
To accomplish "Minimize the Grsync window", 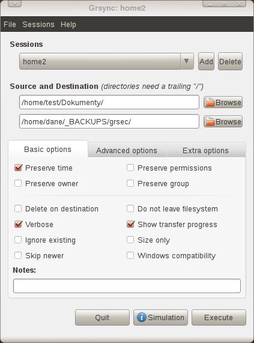I will [x=210, y=4].
